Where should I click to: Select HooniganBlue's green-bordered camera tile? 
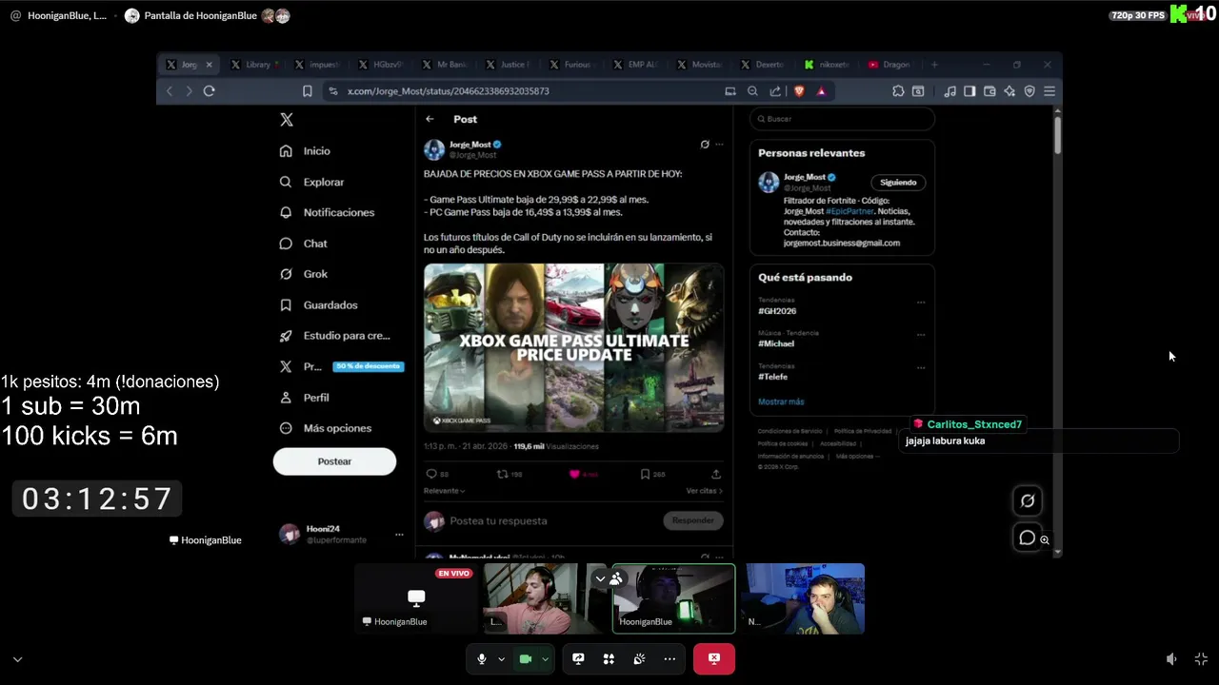673,598
